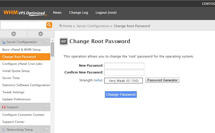Click Logout (root) in the top bar
The width and height of the screenshot is (215, 133).
(106, 13)
